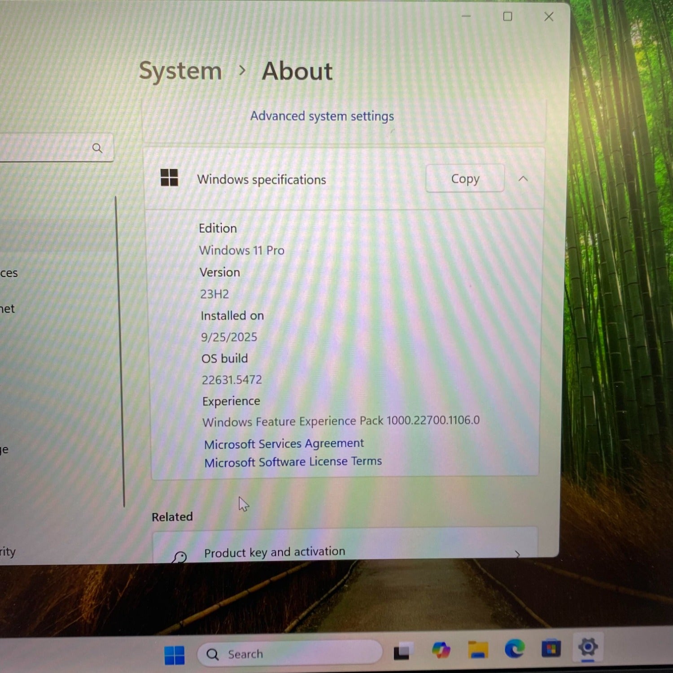Launch Microsoft Edge from the taskbar
Screen dimensions: 673x673
(x=514, y=649)
